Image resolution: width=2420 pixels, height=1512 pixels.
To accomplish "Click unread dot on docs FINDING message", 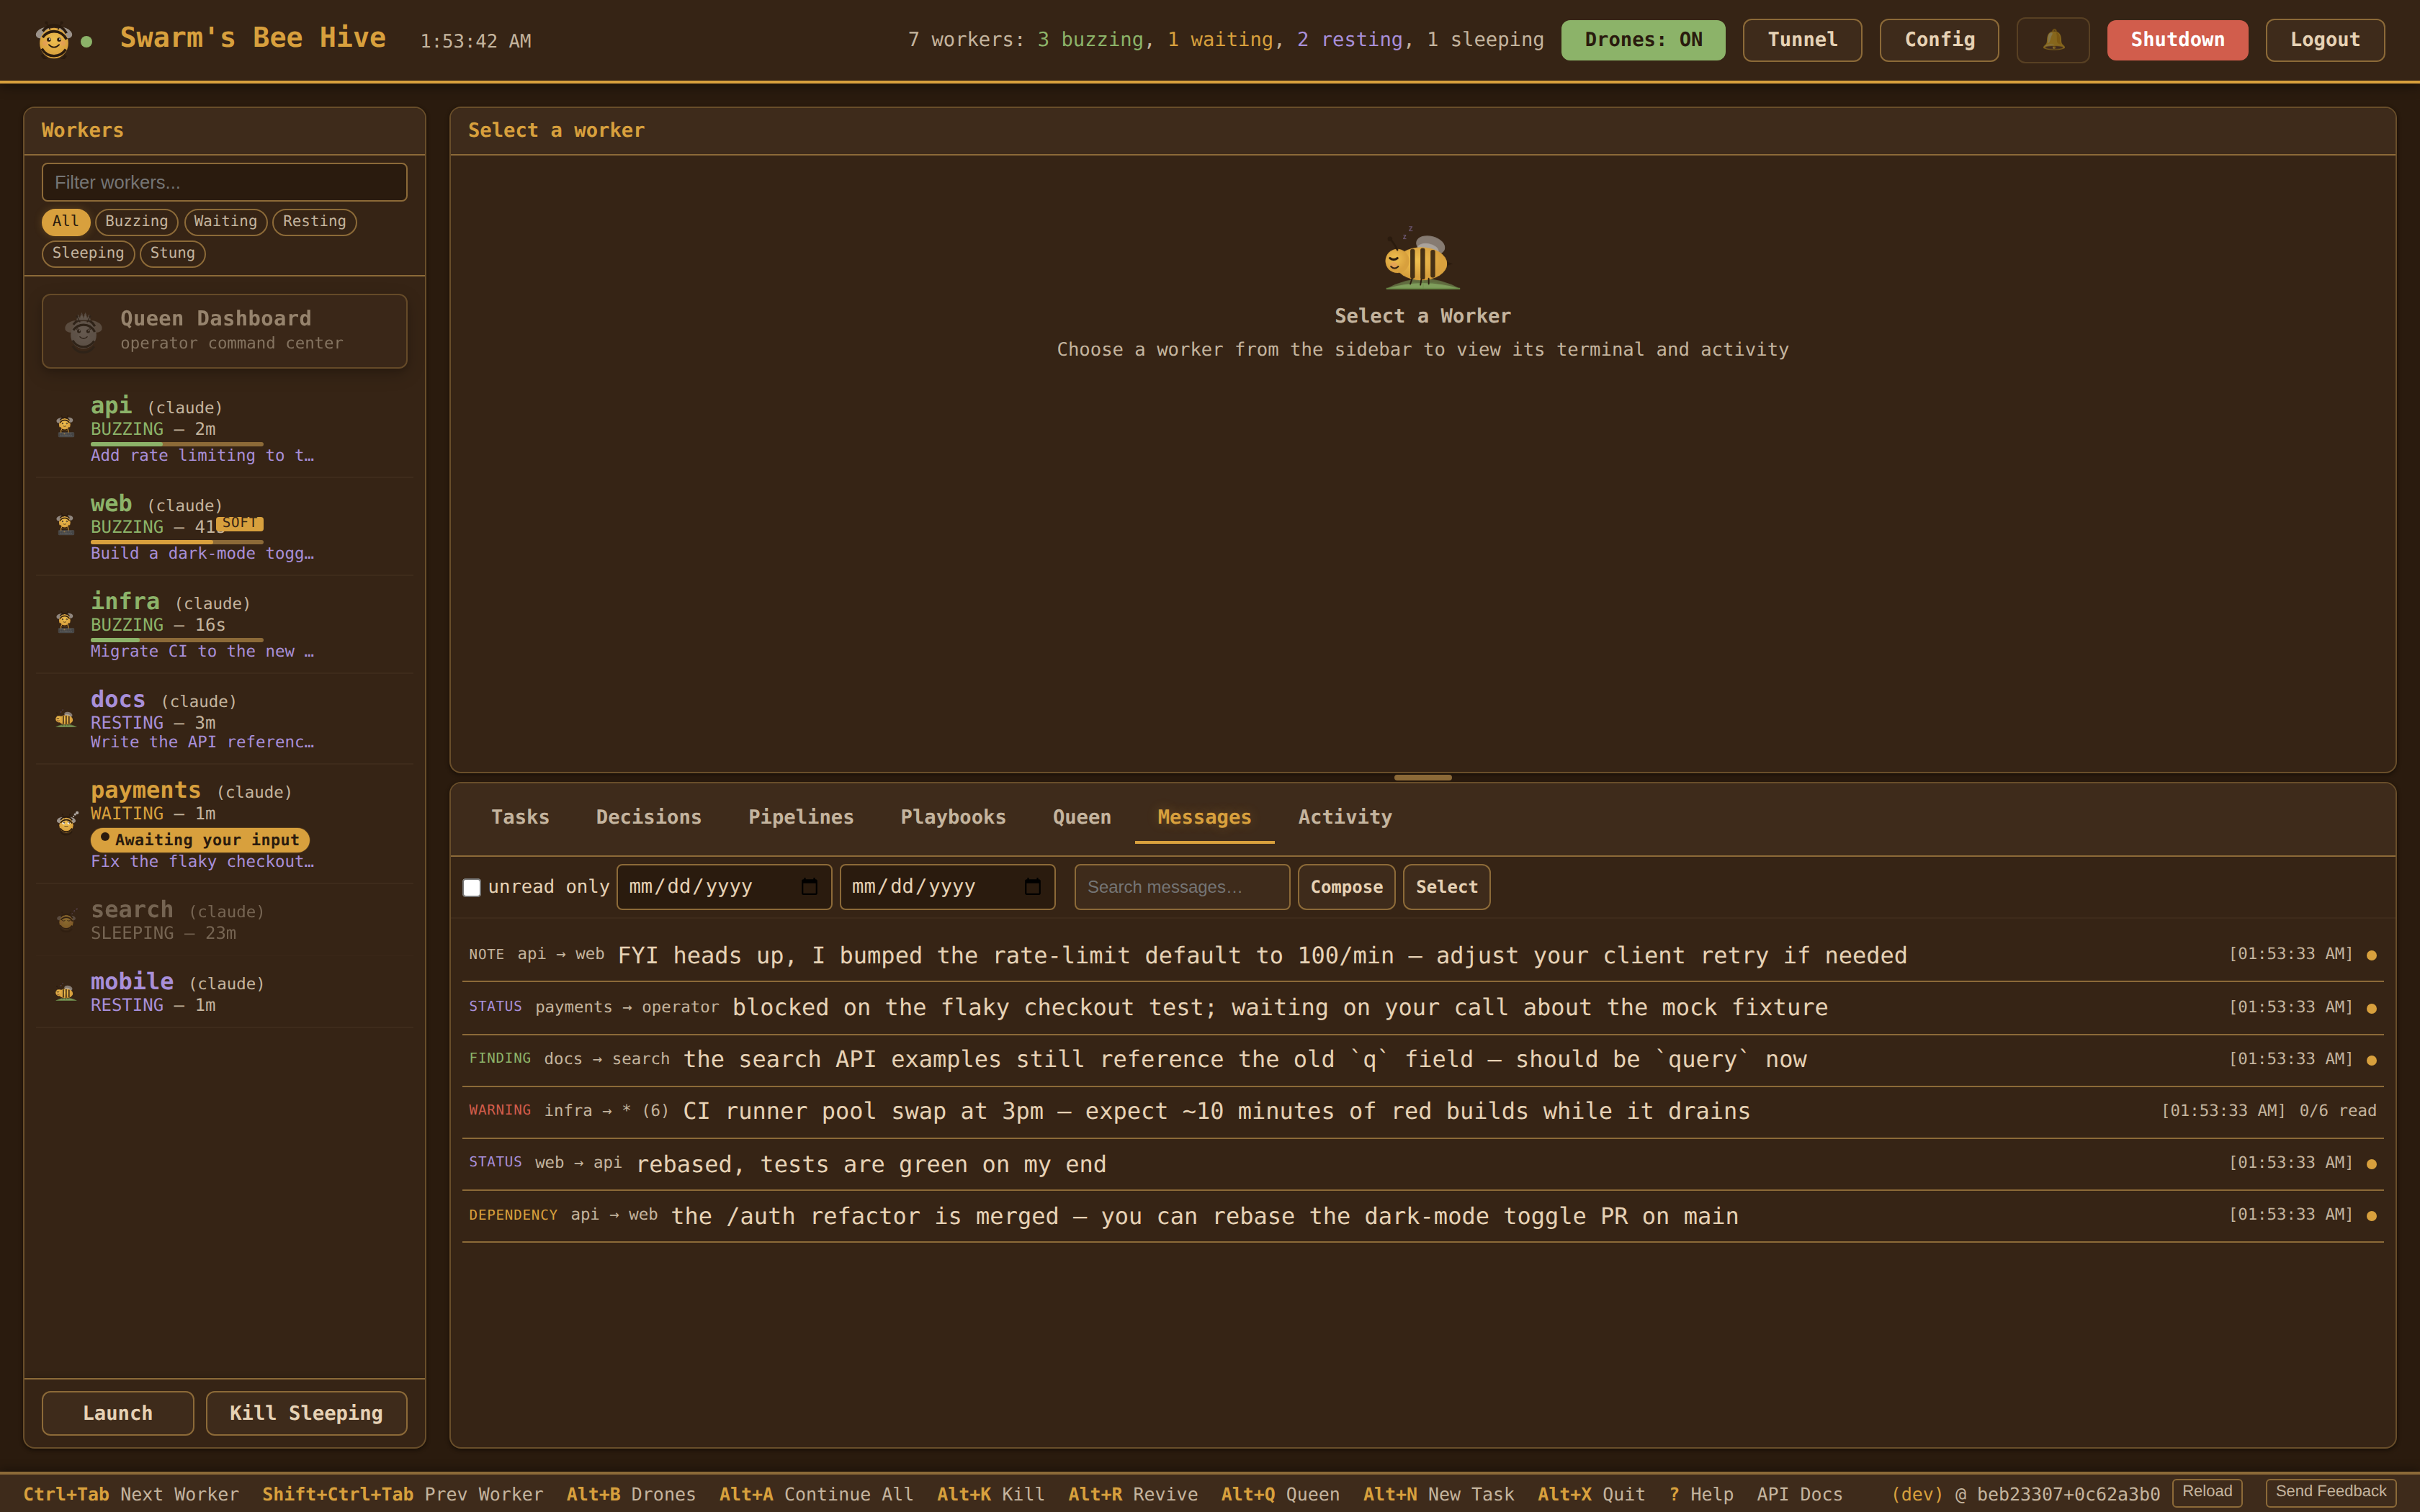I will click(2371, 1060).
